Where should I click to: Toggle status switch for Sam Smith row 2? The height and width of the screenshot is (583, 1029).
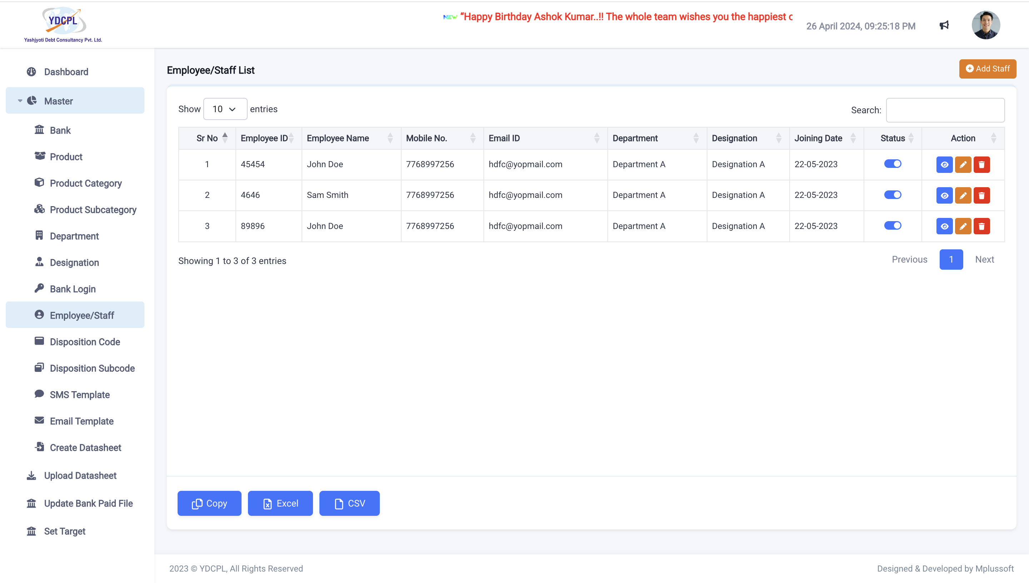pyautogui.click(x=893, y=195)
